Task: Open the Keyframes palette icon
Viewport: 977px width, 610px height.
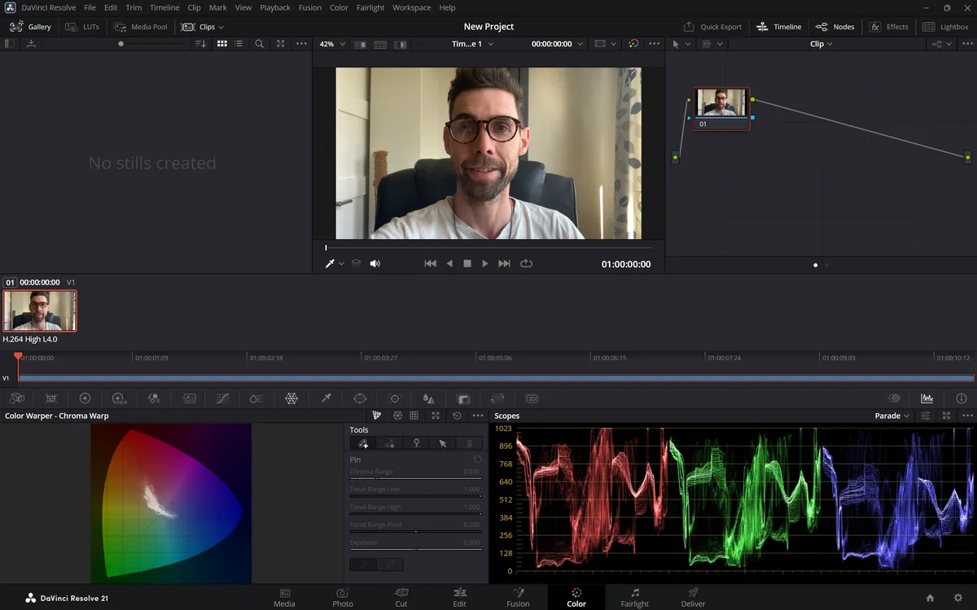Action: (x=894, y=399)
